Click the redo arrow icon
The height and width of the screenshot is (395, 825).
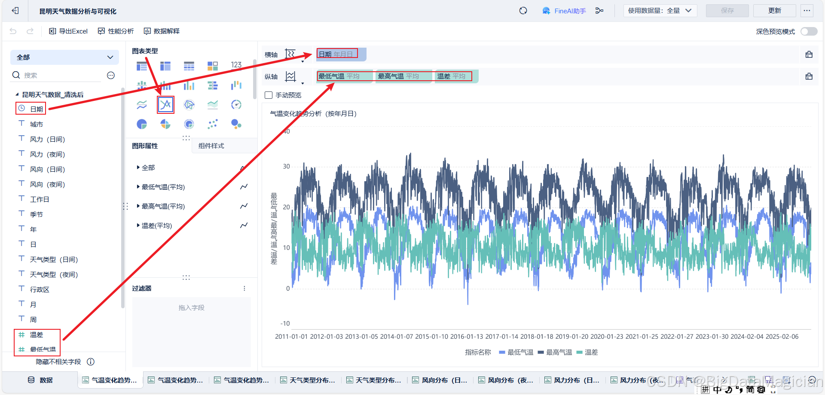tap(30, 31)
